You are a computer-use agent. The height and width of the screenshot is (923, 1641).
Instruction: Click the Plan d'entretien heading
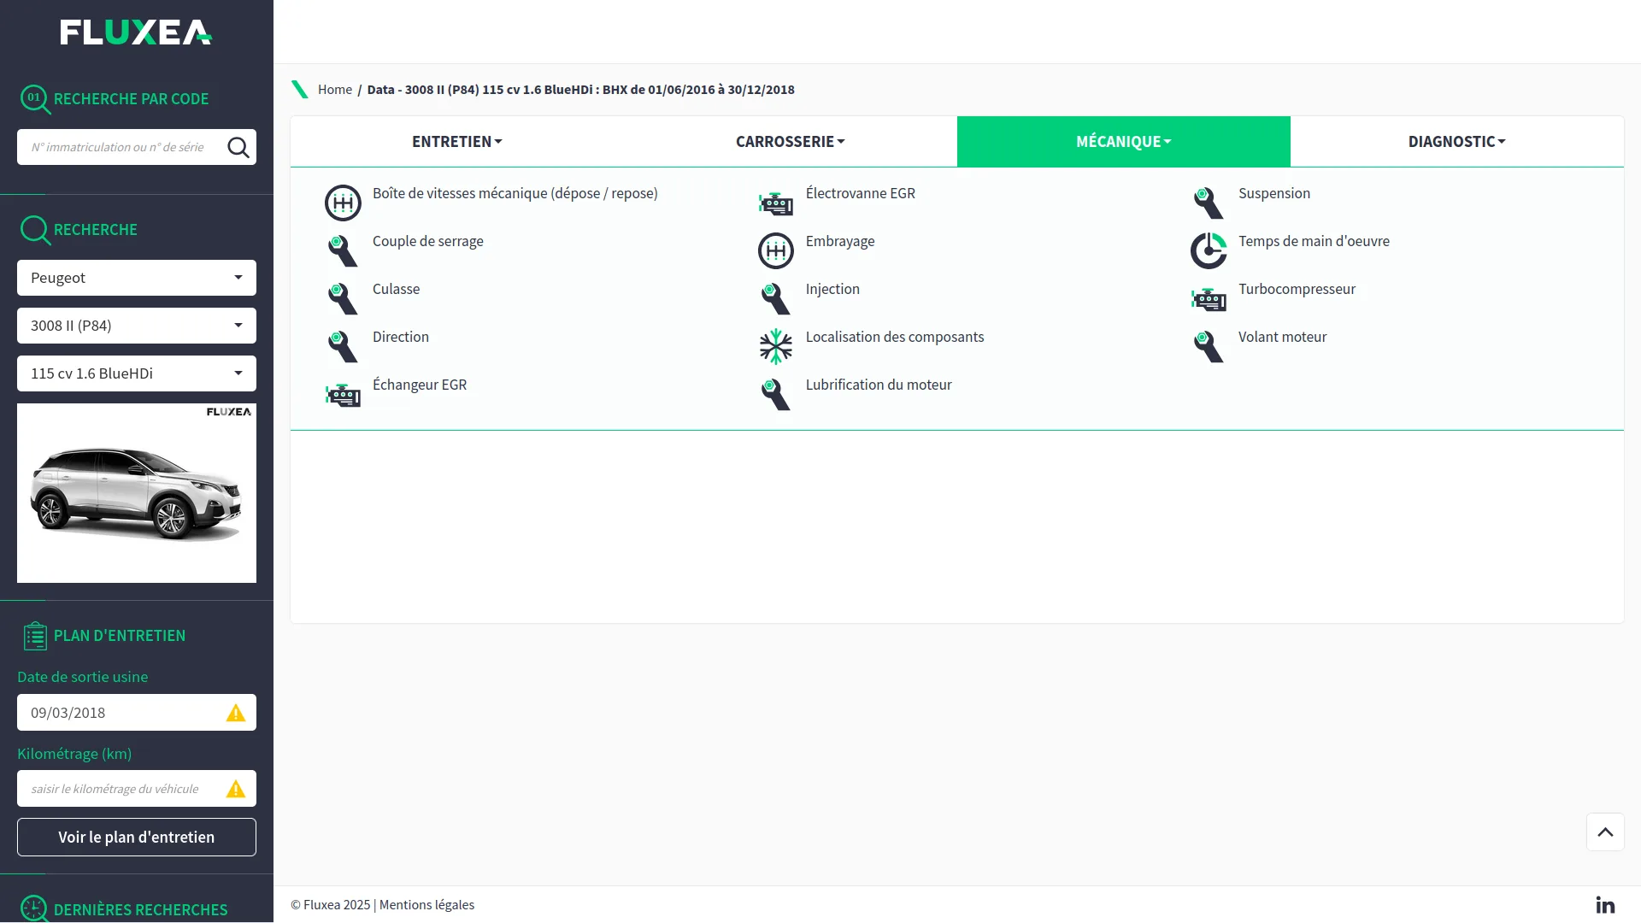pyautogui.click(x=120, y=636)
